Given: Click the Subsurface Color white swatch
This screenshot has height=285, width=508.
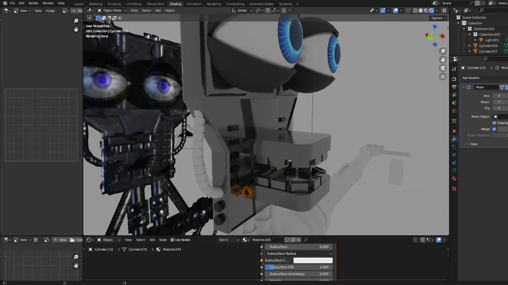Looking at the screenshot, I should click(x=313, y=260).
